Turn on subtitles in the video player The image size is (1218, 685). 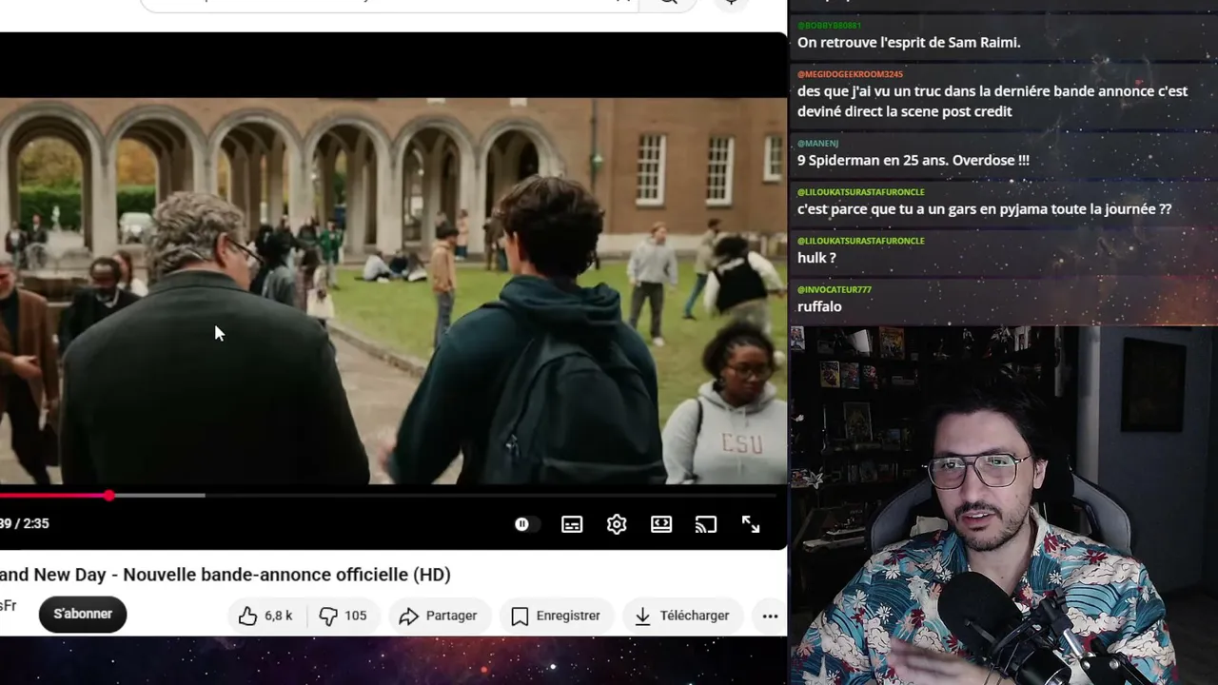pos(572,524)
